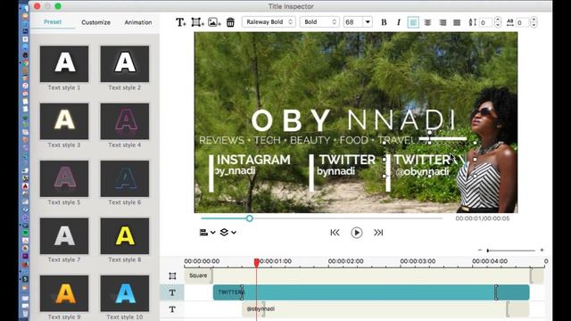Align text to the right
Image resolution: width=571 pixels, height=321 pixels.
(443, 22)
